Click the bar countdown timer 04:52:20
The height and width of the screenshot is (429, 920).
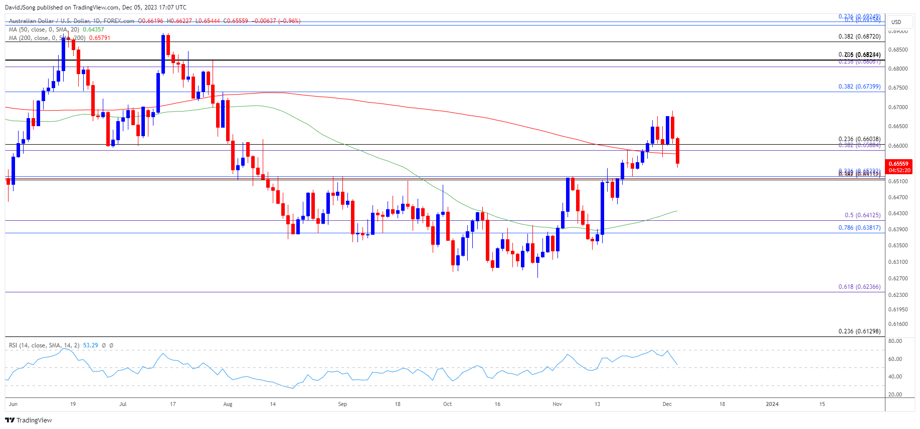coord(899,170)
